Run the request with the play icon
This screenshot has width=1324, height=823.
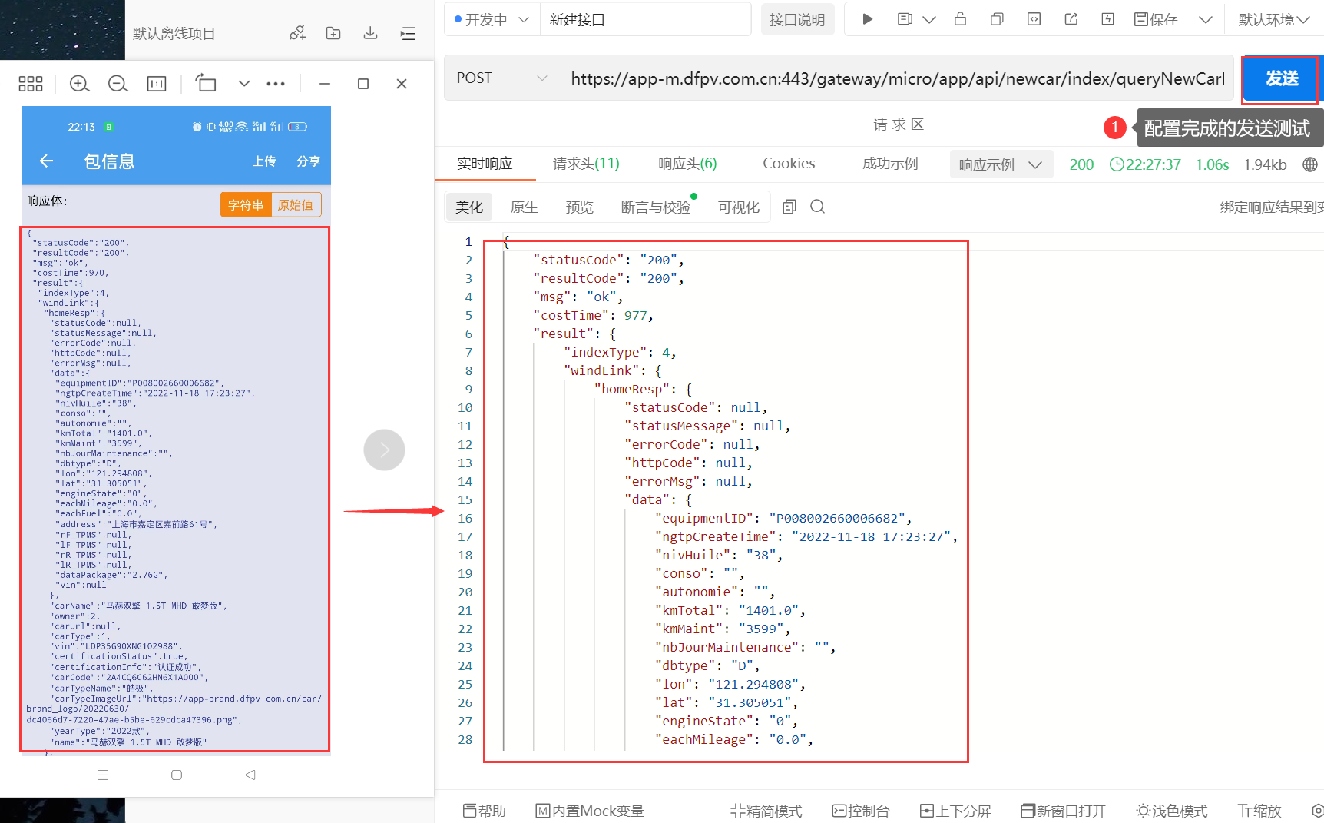tap(867, 19)
